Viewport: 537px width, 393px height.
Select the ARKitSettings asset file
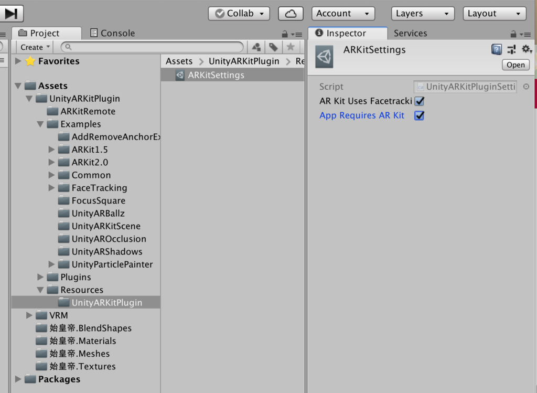click(232, 75)
